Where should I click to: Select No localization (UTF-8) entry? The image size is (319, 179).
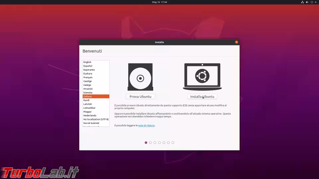tap(96, 119)
